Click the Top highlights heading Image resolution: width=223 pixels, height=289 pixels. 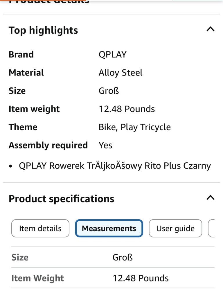pos(43,30)
